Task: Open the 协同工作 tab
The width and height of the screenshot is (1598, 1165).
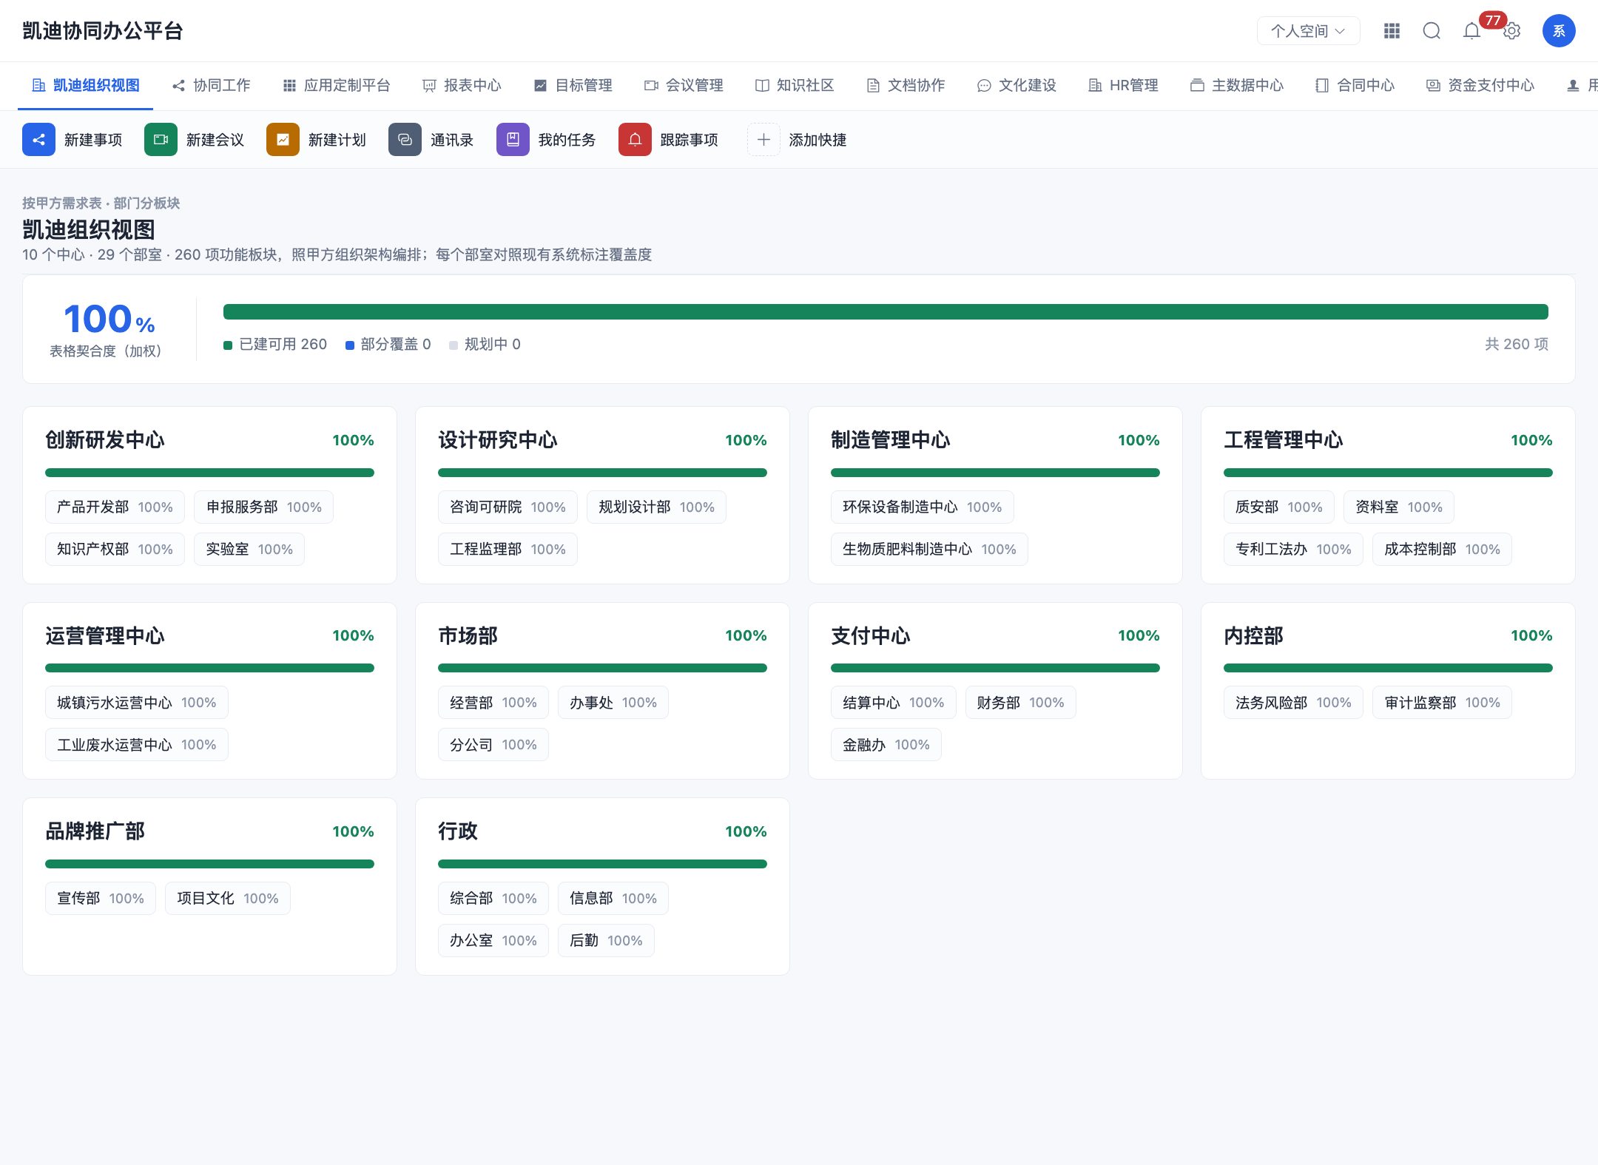Action: pyautogui.click(x=211, y=86)
